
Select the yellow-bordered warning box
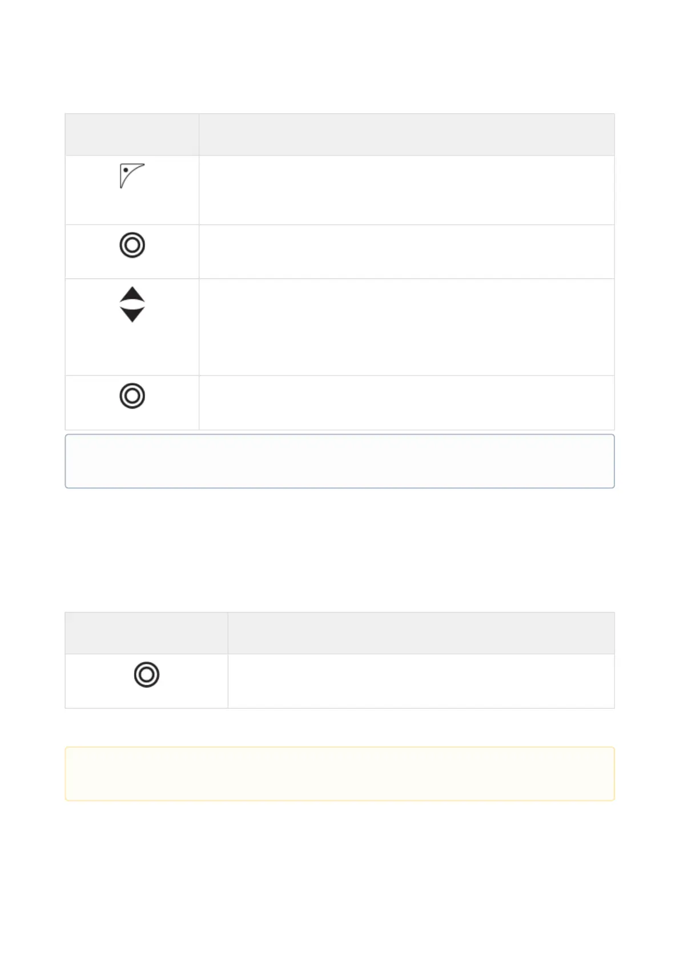[x=340, y=773]
